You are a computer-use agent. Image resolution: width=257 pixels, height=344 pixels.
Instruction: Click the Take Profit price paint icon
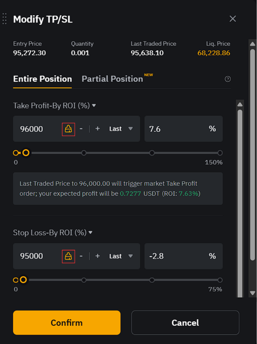click(x=68, y=129)
